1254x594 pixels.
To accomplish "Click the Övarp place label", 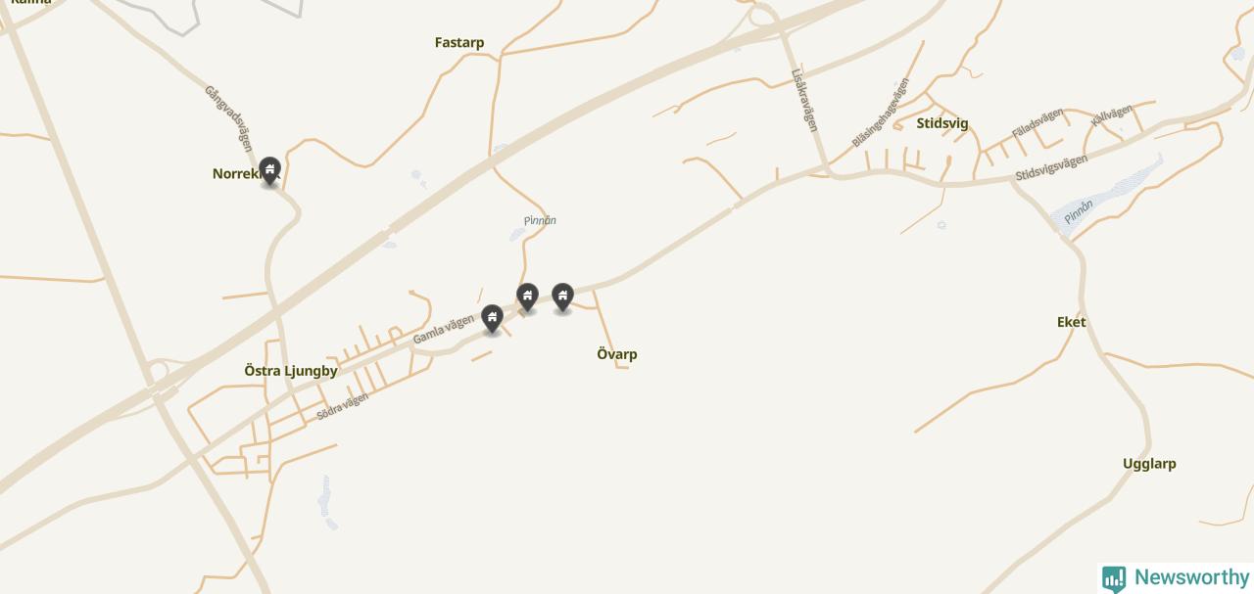I will click(617, 354).
